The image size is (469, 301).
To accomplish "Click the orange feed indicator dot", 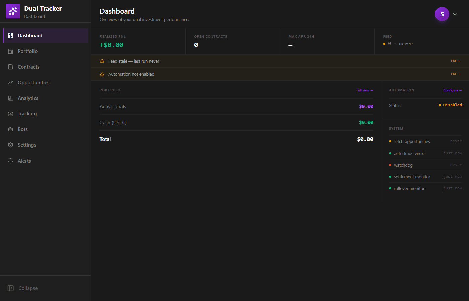I will coord(384,44).
